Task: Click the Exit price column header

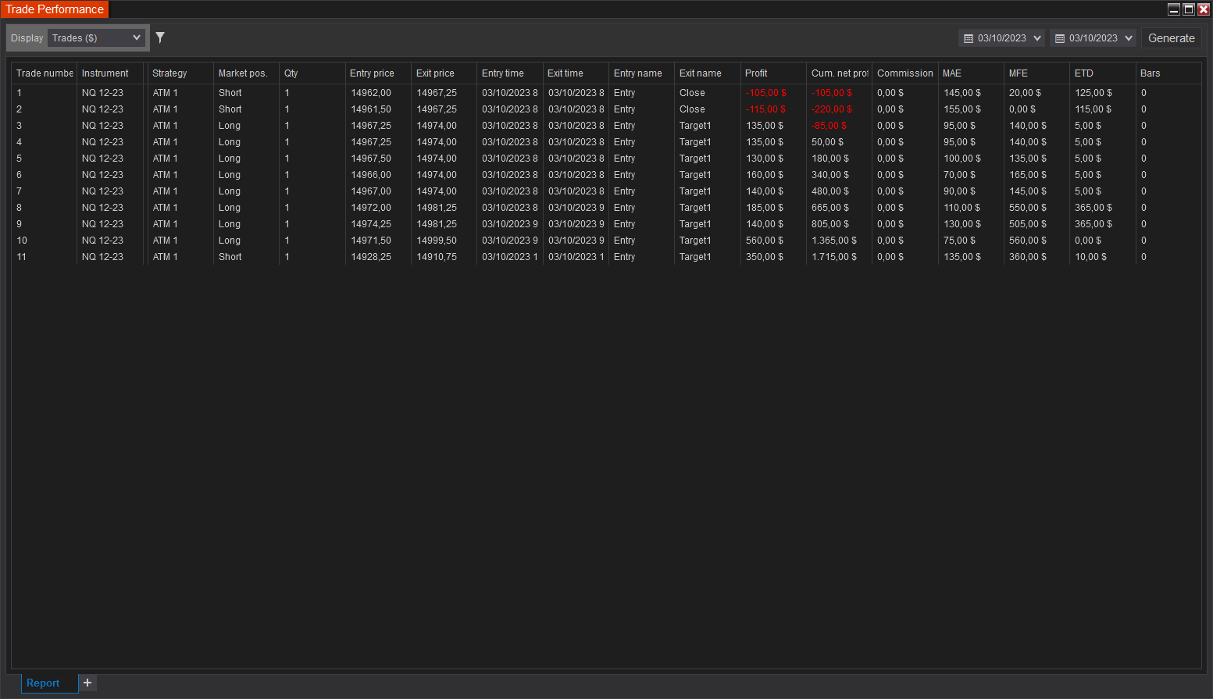Action: [435, 73]
